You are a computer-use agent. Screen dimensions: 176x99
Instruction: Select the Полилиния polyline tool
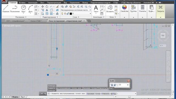[15, 9]
